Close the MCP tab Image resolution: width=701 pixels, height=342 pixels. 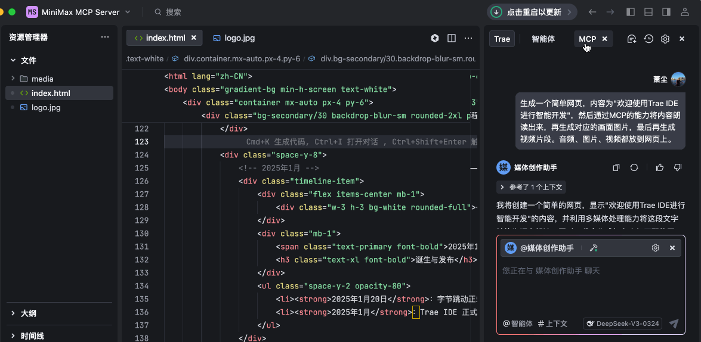pyautogui.click(x=605, y=39)
